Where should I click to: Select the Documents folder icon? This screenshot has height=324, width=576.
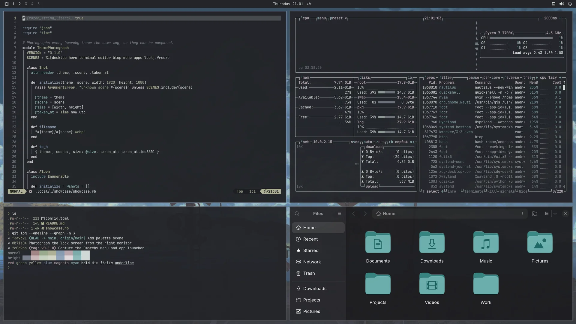click(x=378, y=242)
